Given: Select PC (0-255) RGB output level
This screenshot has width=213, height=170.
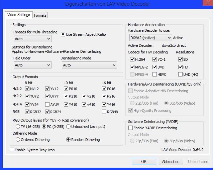Looking at the screenshot, I should click(x=44, y=127).
